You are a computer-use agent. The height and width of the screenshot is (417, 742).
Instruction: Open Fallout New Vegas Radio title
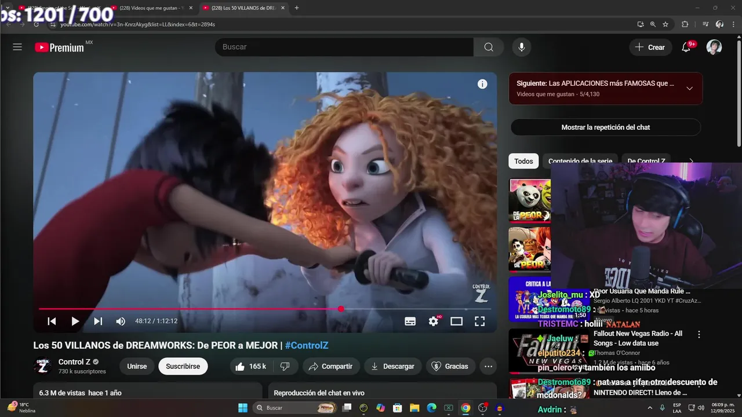638,338
